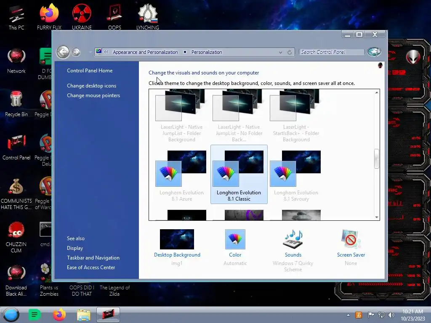Open the Action Center flag icon
The width and height of the screenshot is (431, 323).
click(x=371, y=315)
